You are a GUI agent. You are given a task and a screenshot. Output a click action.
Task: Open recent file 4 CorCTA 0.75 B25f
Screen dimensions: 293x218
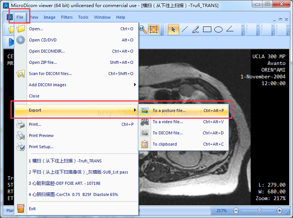pos(76,194)
